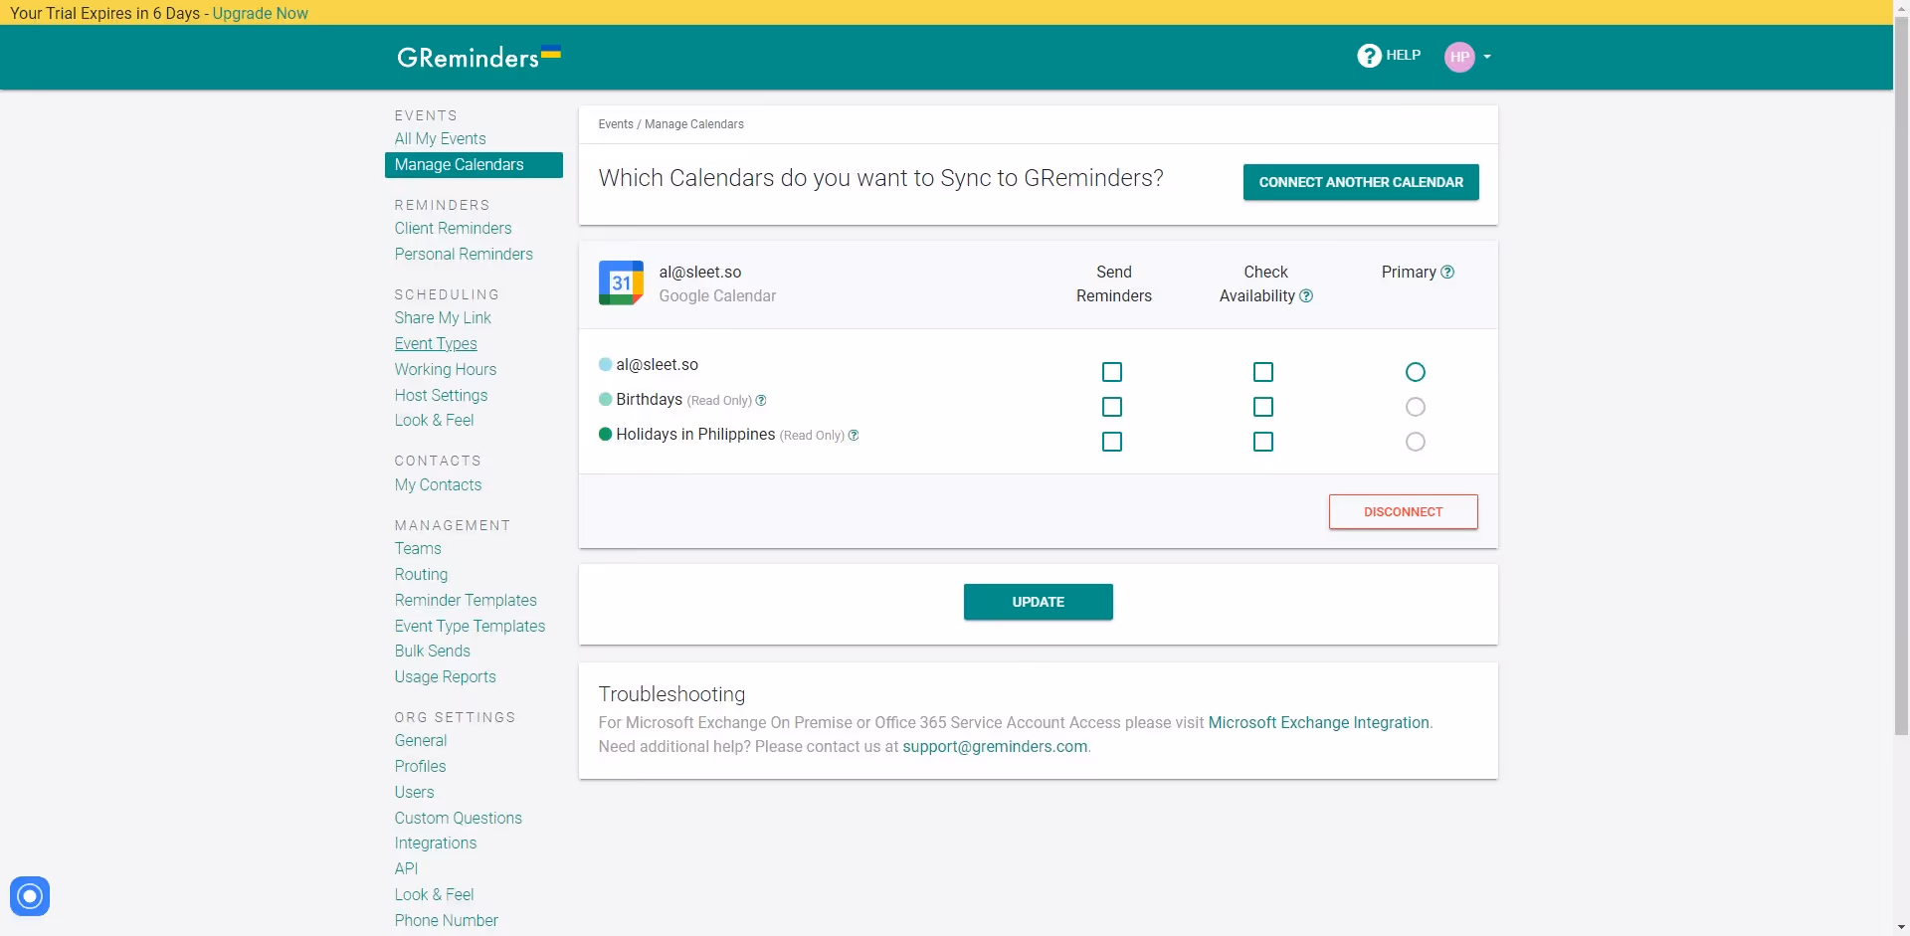Click the HELP text label

pyautogui.click(x=1404, y=56)
